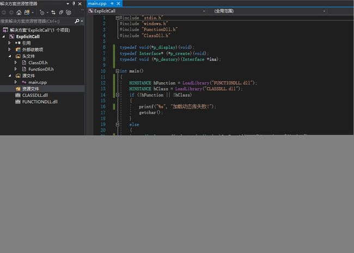354x253 pixels.
Task: Click the forward navigation arrow in Solution Explorer
Action: pos(11,12)
